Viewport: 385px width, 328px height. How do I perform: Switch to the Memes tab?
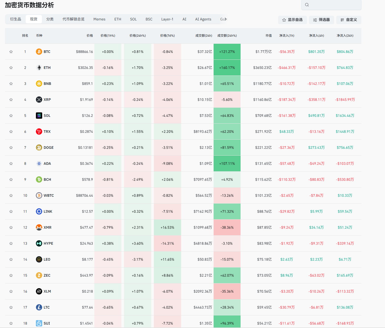[x=99, y=19]
